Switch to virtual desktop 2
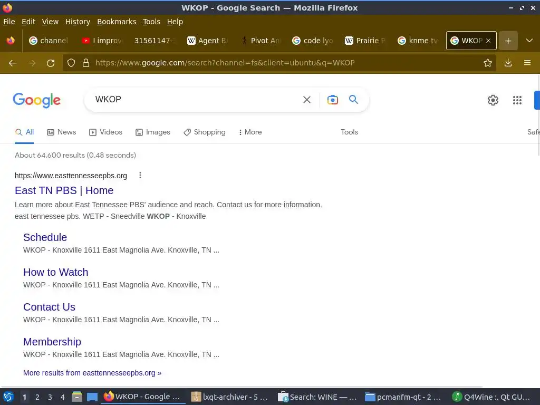Viewport: 540px width, 405px height. pyautogui.click(x=37, y=397)
